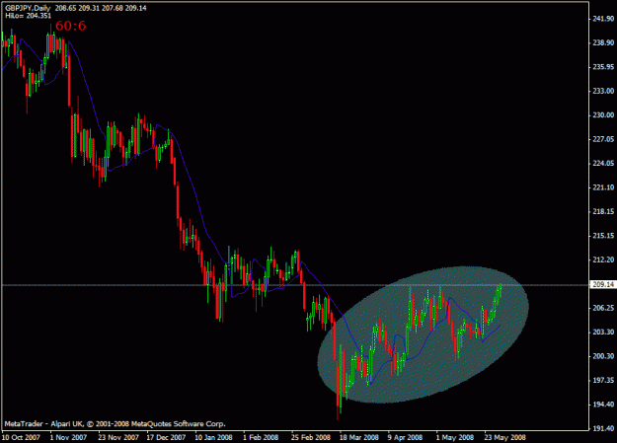The height and width of the screenshot is (443, 617).
Task: Click the 238.90 price scale label
Action: click(603, 42)
